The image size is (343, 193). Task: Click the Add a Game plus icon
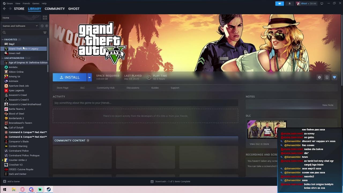[5, 181]
